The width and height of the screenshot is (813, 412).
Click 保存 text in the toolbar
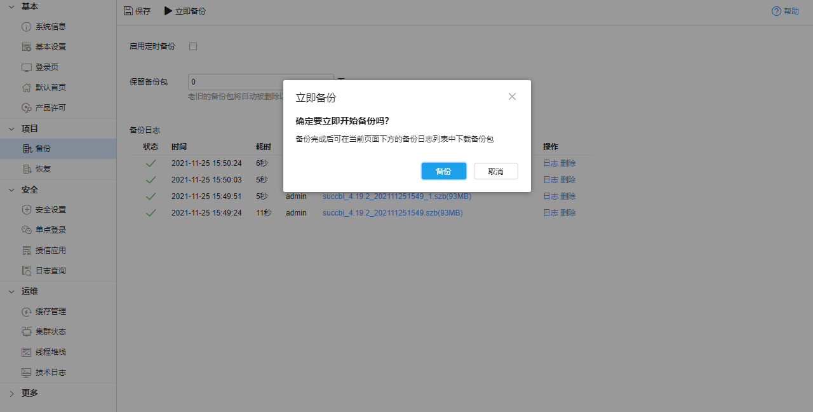(143, 11)
